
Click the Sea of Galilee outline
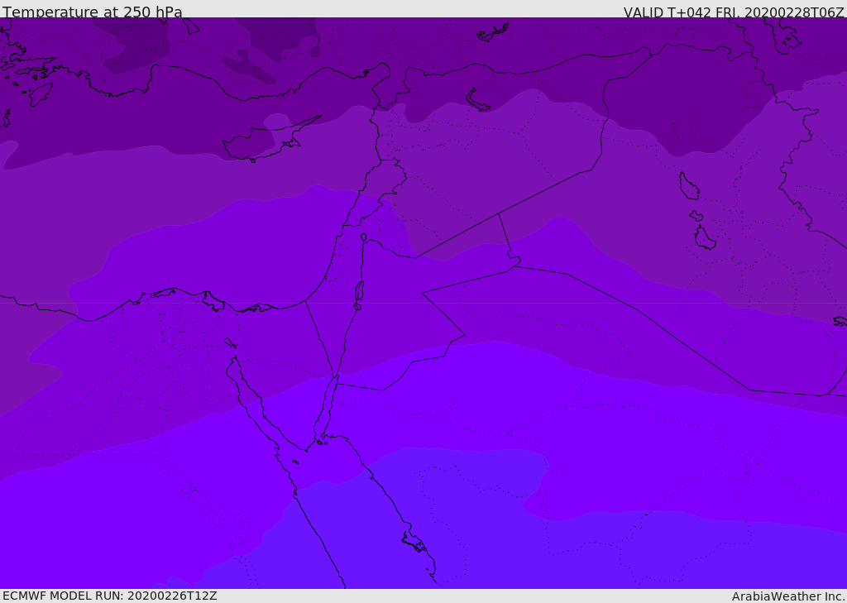[364, 237]
